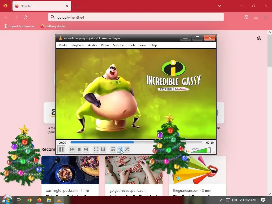272x204 pixels.
Task: Click the page scrollbar down arrow
Action: pyautogui.click(x=270, y=194)
